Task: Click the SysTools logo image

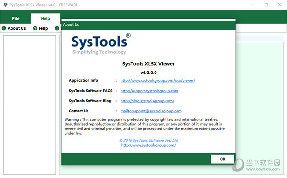Action: (101, 44)
